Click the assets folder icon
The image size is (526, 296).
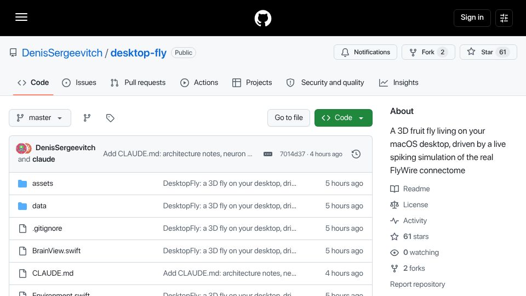(x=22, y=184)
